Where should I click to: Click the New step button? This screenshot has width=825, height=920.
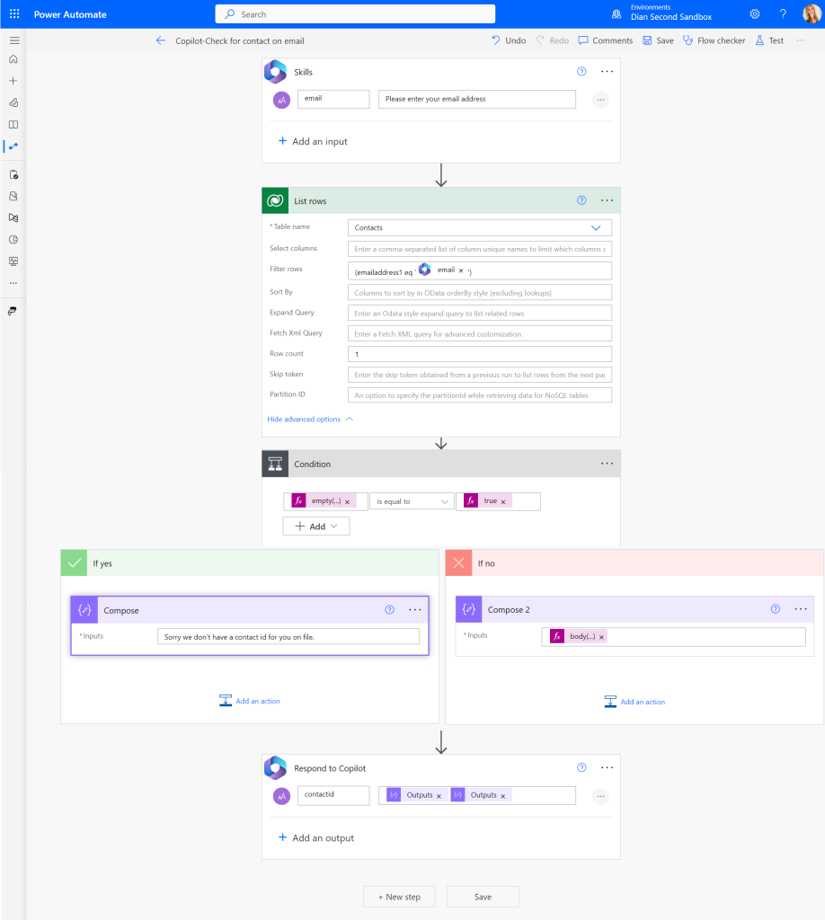(399, 897)
